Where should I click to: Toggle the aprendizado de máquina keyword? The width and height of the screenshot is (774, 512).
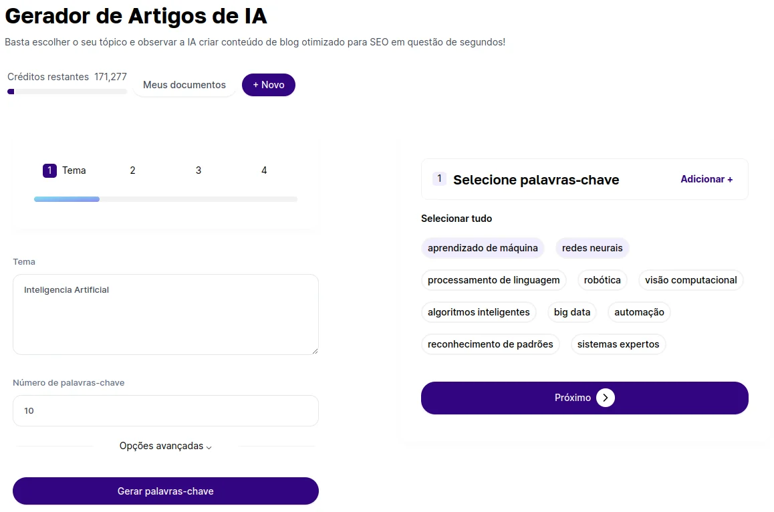(483, 248)
